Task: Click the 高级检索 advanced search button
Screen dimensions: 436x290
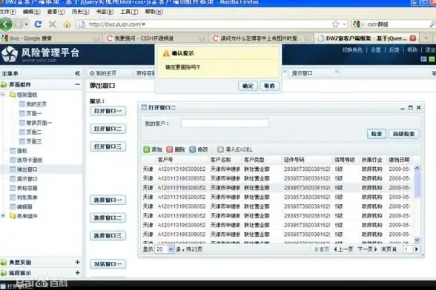Action: click(403, 134)
